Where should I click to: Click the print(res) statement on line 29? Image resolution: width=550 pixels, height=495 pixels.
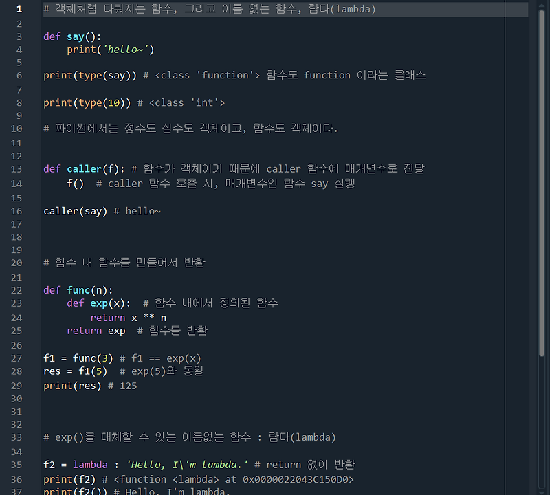(72, 386)
